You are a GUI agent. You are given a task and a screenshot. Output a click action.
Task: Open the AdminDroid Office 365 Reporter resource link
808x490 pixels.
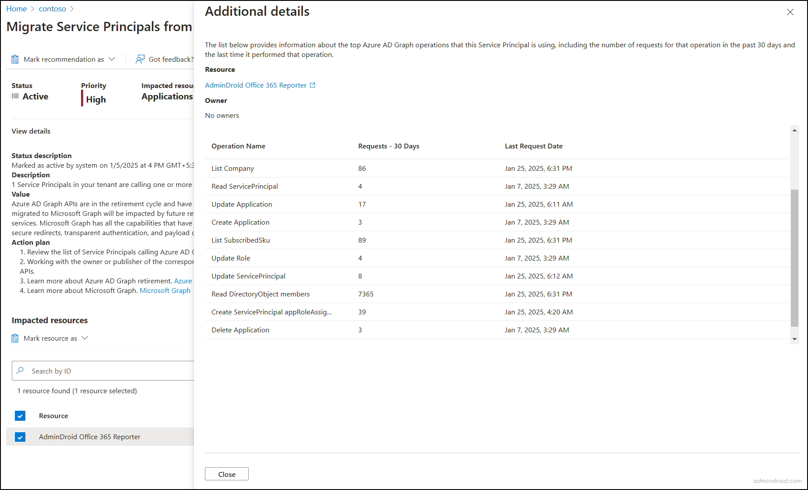click(x=256, y=85)
